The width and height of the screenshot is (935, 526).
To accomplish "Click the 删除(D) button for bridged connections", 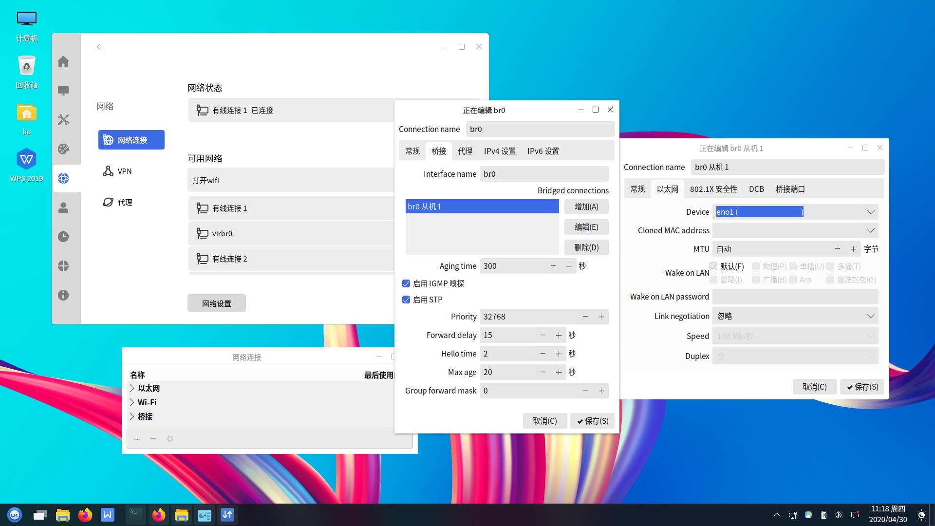I will coord(586,247).
